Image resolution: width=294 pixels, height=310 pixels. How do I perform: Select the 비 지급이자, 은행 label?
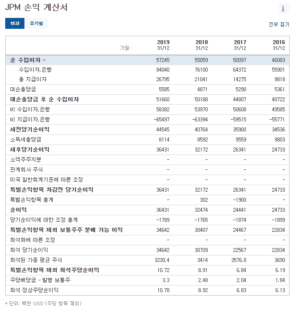[30, 119]
